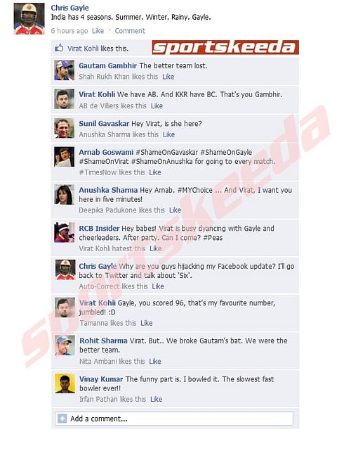The width and height of the screenshot is (351, 470).
Task: Click Sunil Gavaskar's comment avatar
Action: [65, 128]
